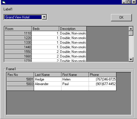Open the Grand View Hotel dropdown arrow
The image size is (137, 119).
(x=44, y=17)
